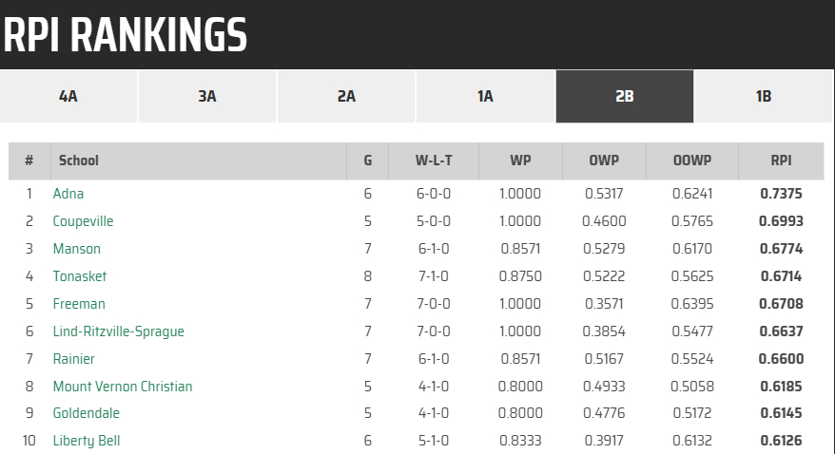Select Lind-Ritzville-Sprague in the rankings
Viewport: 835px width, 454px height.
118,331
